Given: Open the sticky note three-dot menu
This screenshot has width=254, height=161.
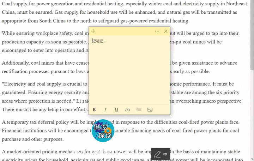Looking at the screenshot, I should pos(157,31).
